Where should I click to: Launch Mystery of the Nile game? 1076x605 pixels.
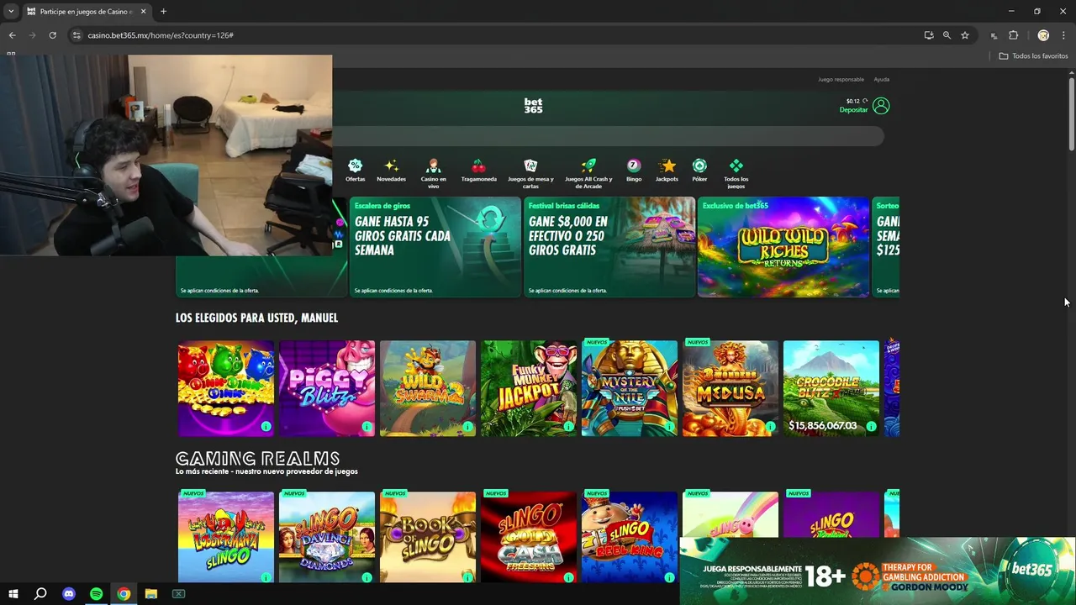(x=629, y=388)
